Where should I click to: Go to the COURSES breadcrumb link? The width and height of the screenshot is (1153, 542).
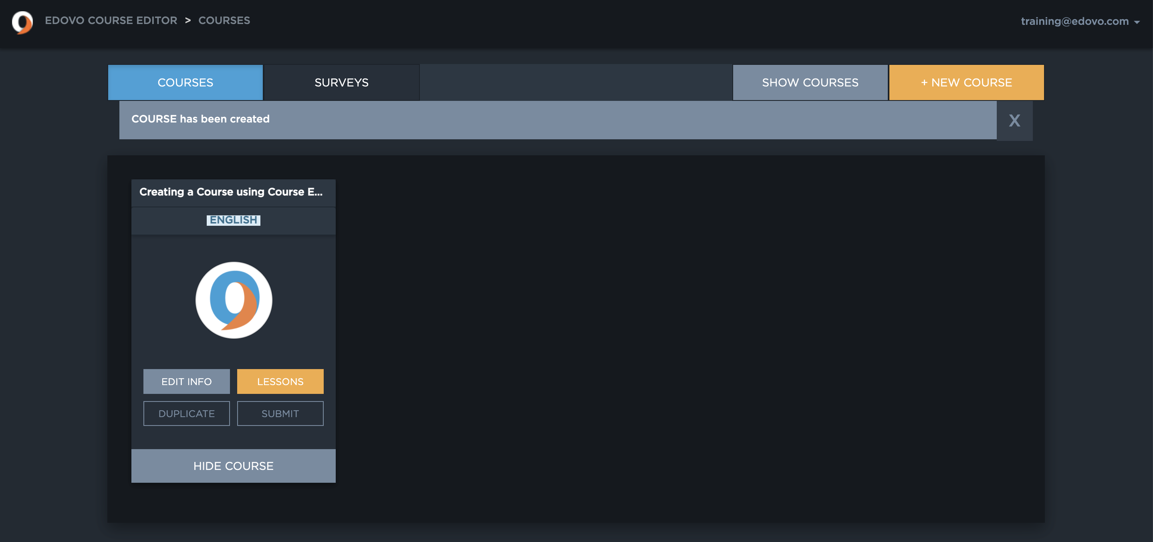tap(224, 20)
